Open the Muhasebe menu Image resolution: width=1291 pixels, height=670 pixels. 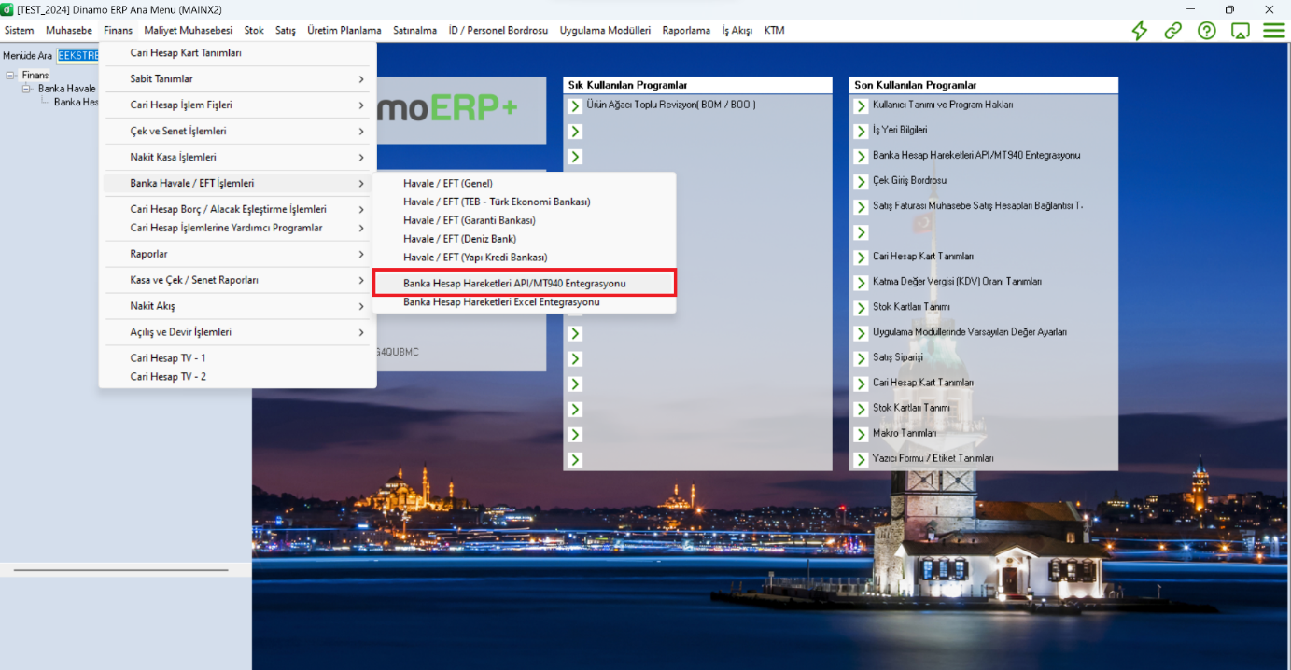(x=69, y=31)
